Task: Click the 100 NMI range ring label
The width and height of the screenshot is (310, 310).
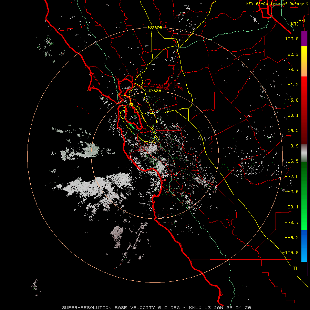Action: tap(155, 27)
